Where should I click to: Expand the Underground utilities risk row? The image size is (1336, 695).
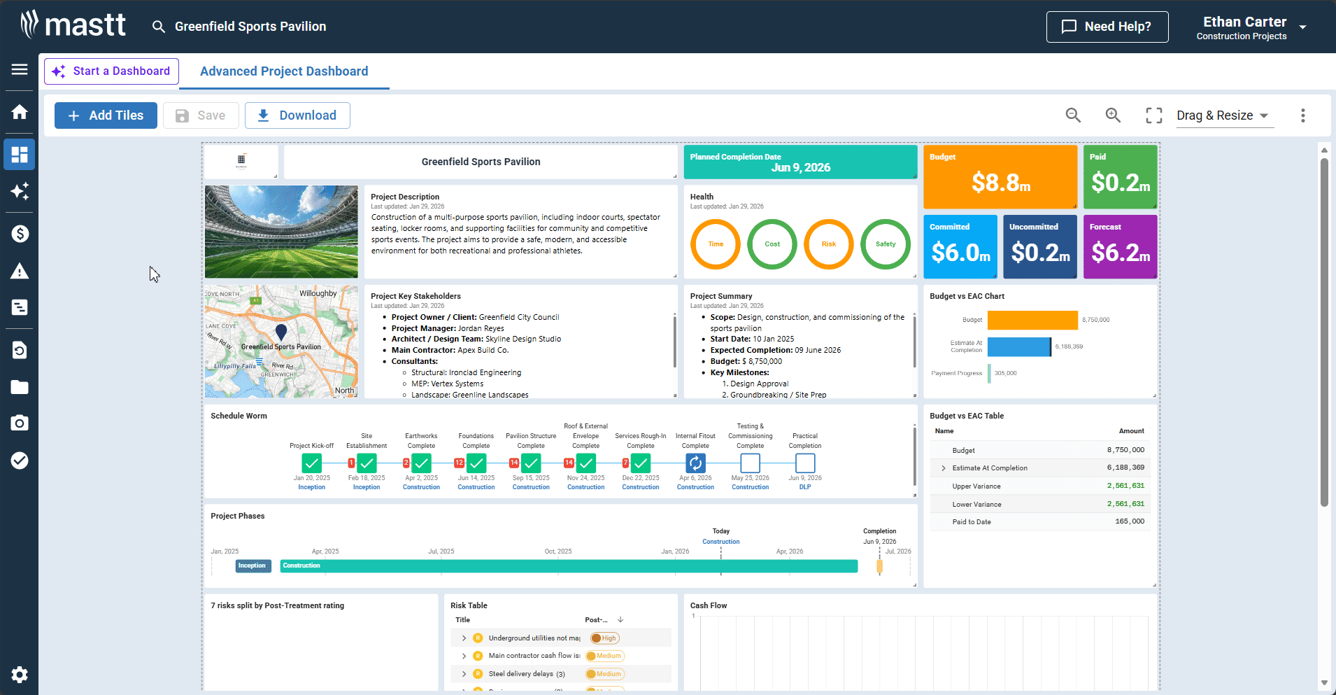tap(464, 638)
